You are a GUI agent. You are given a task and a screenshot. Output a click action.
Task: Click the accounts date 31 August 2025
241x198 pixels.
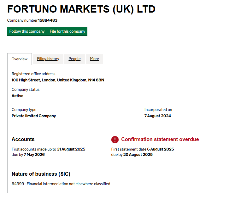point(71,149)
